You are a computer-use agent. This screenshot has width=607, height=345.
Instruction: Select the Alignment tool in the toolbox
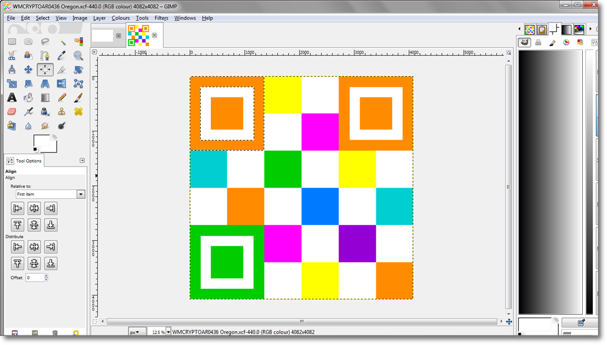[x=45, y=70]
